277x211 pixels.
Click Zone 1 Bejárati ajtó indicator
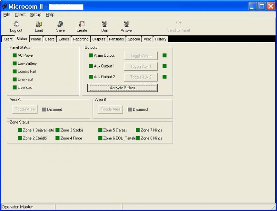(x=20, y=130)
